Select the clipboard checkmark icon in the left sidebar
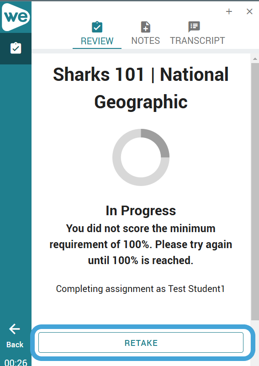 click(x=16, y=48)
